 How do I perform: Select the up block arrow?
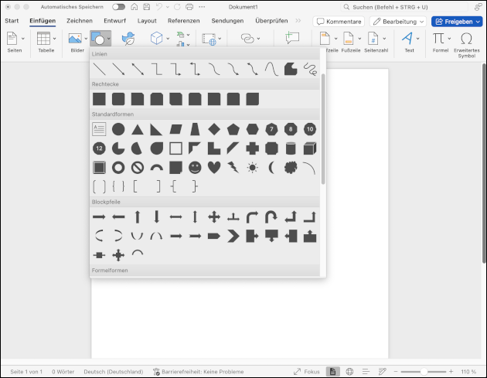click(138, 216)
